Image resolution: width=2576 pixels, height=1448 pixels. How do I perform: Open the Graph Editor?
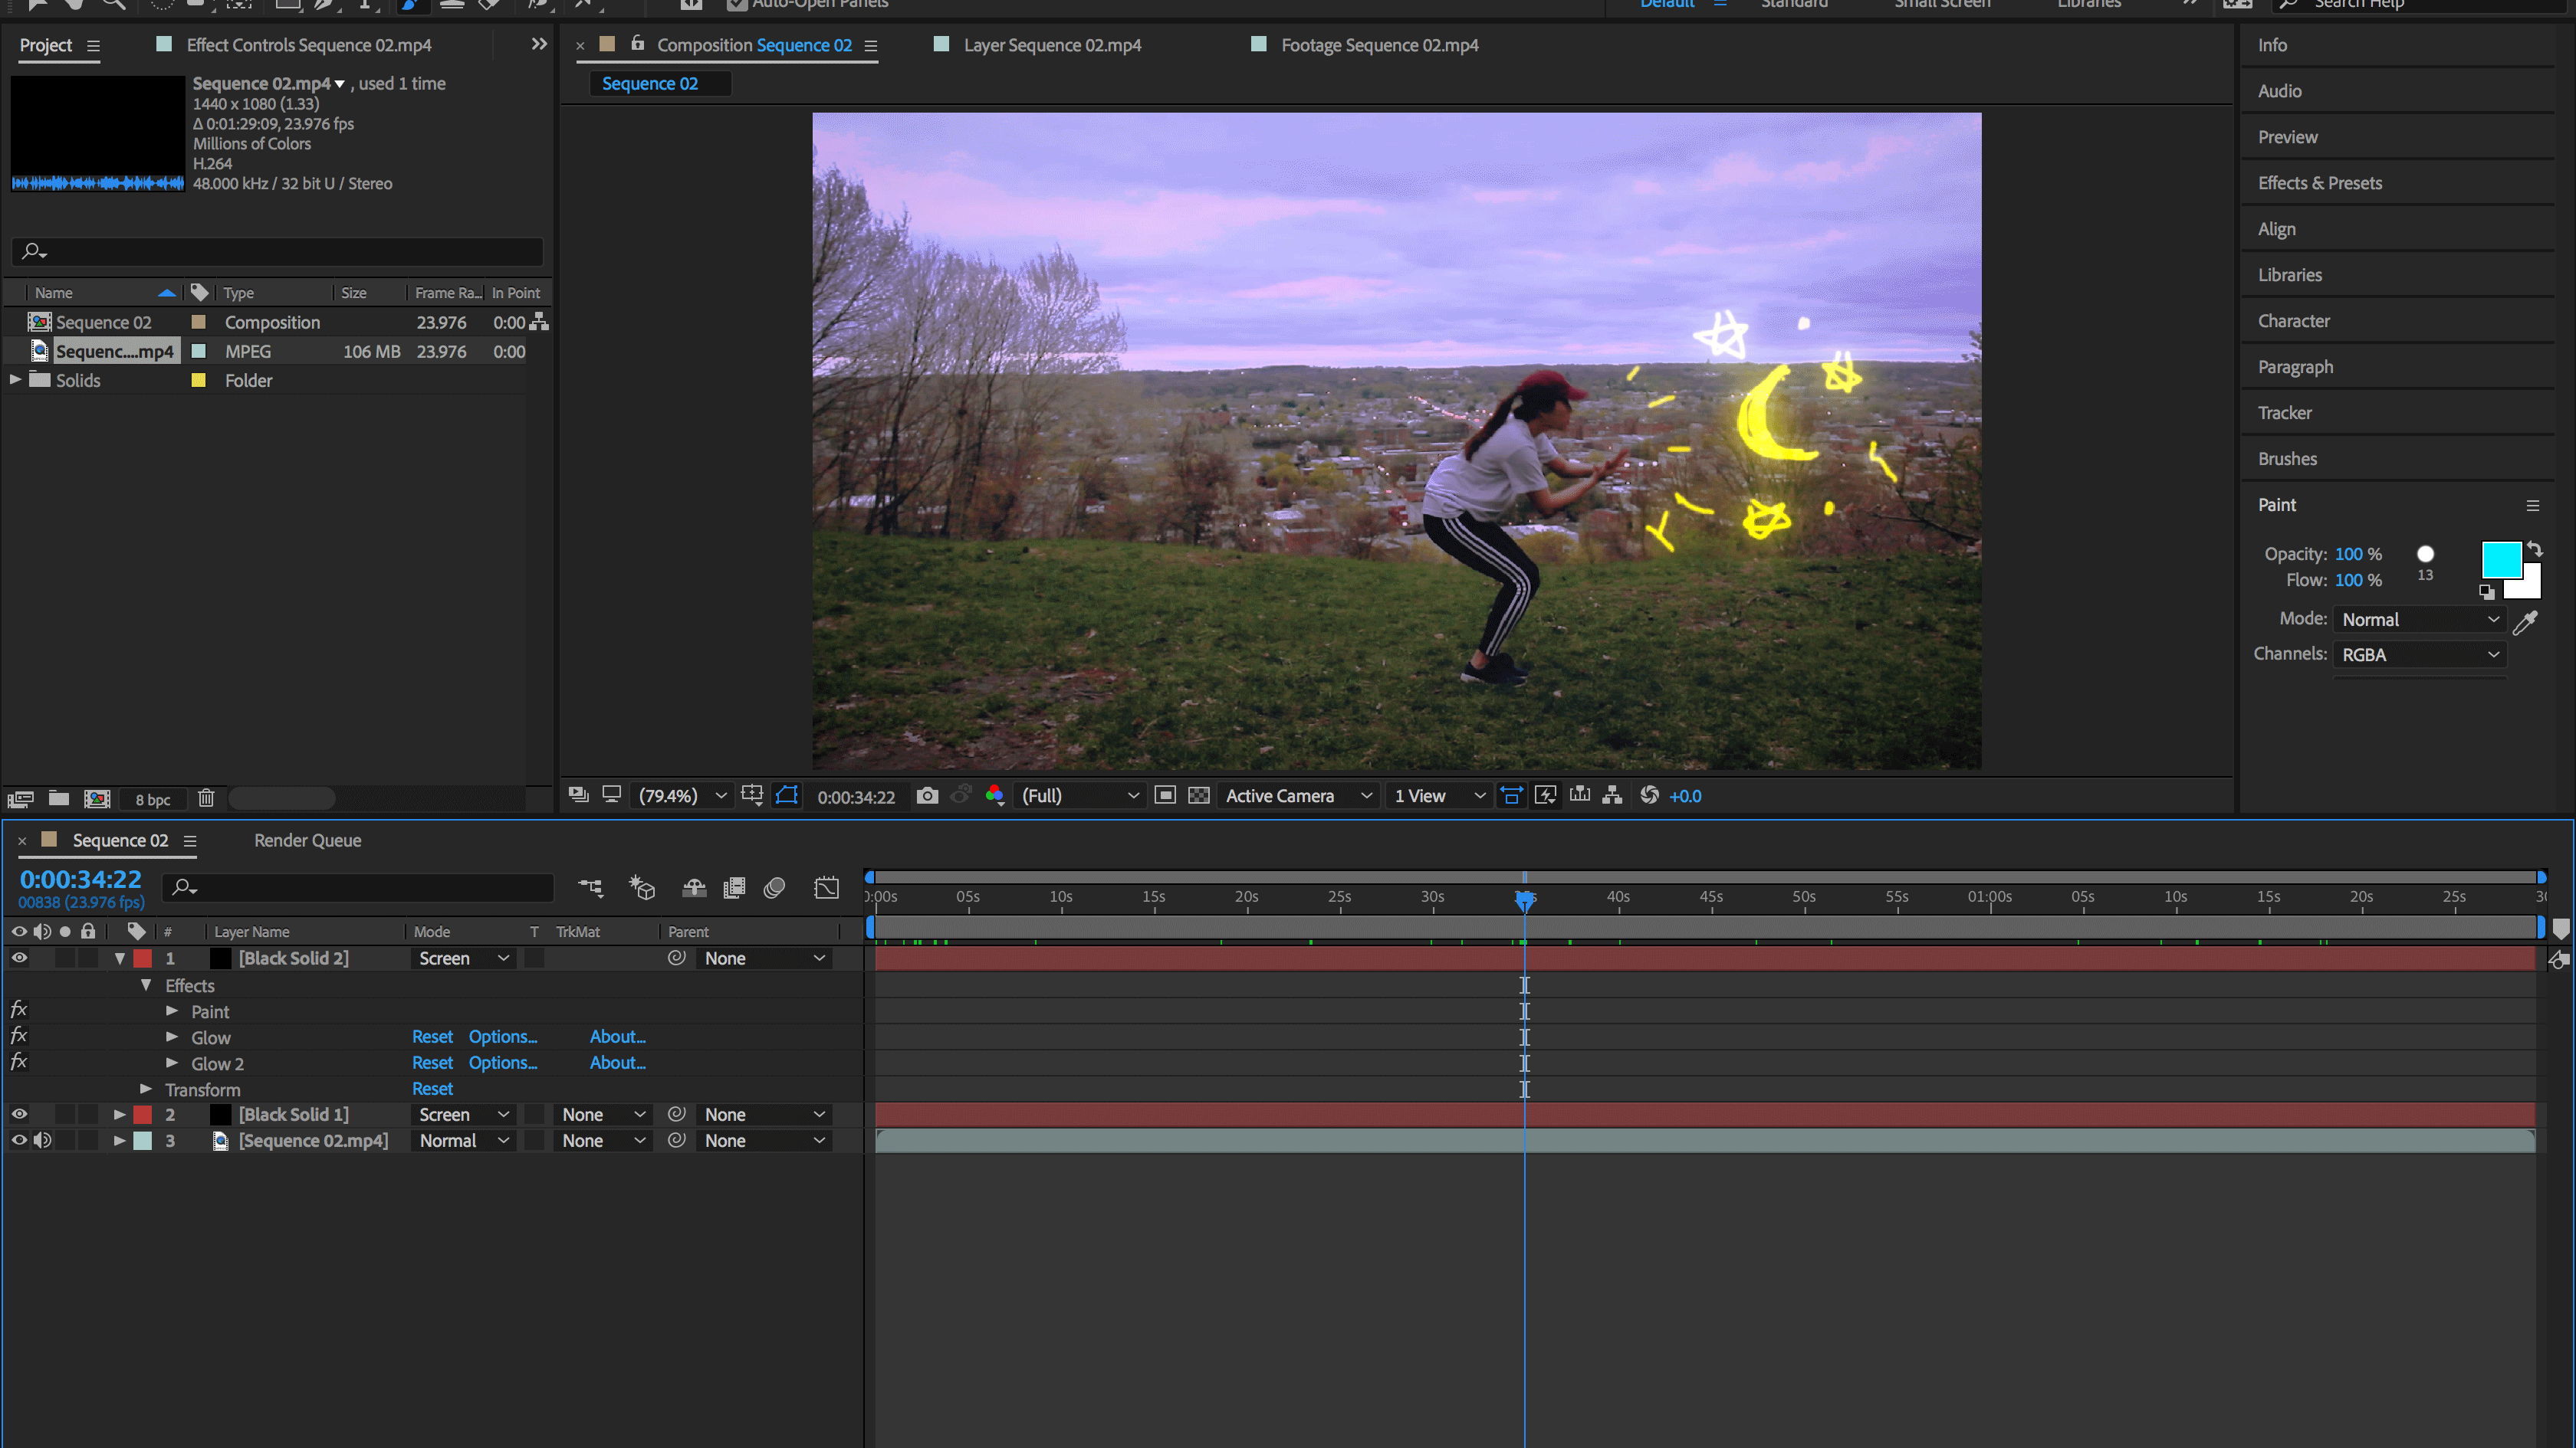pos(826,887)
